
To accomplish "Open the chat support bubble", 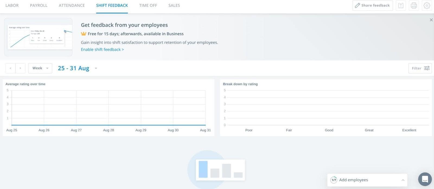I will (x=425, y=179).
